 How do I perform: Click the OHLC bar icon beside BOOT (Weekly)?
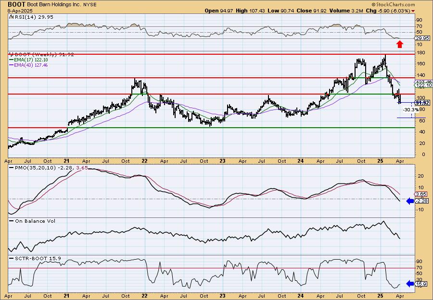[x=11, y=55]
